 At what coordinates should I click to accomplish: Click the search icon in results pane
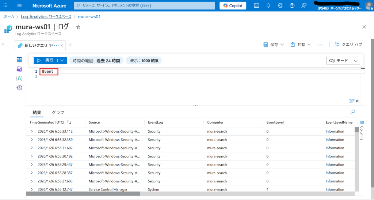(352, 112)
